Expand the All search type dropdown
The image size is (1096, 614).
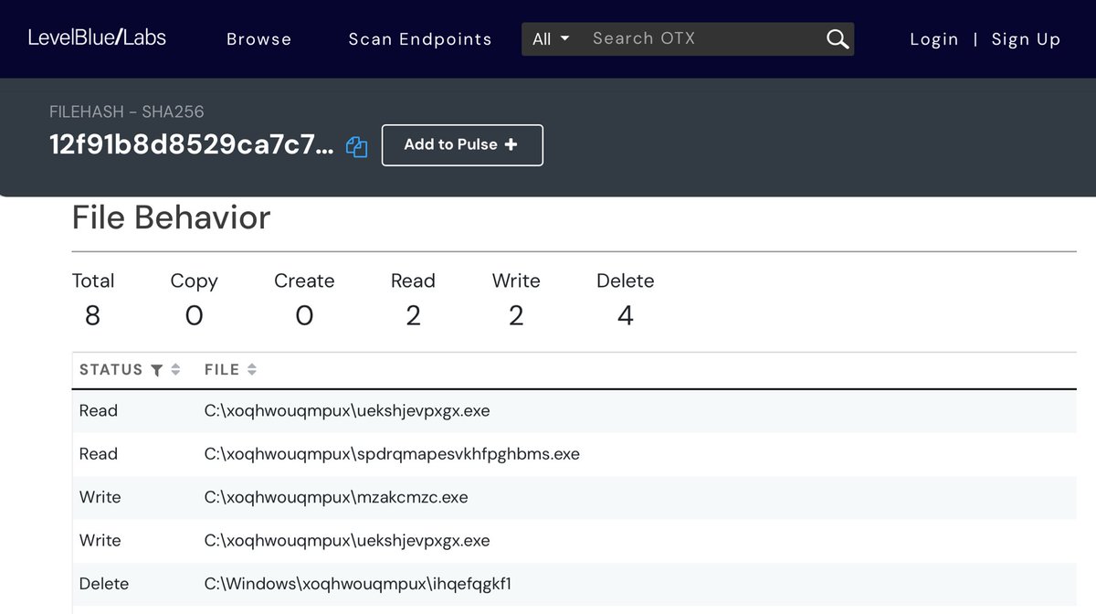tap(551, 38)
